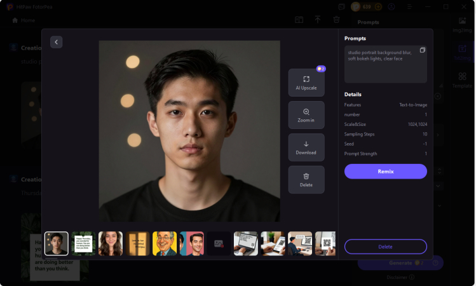
Task: Select the smiling woman portrait thumbnail
Action: (111, 243)
